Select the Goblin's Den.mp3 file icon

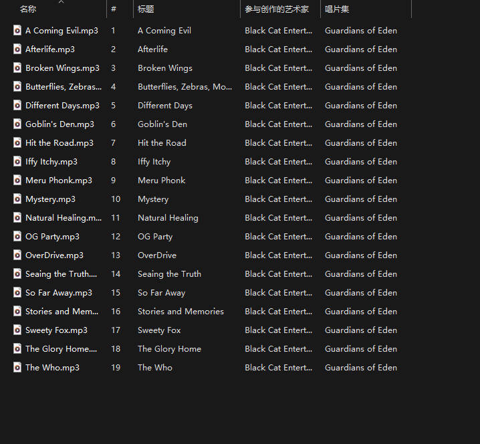tap(17, 124)
